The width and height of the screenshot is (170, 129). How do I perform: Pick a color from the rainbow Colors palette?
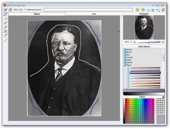pos(139,111)
